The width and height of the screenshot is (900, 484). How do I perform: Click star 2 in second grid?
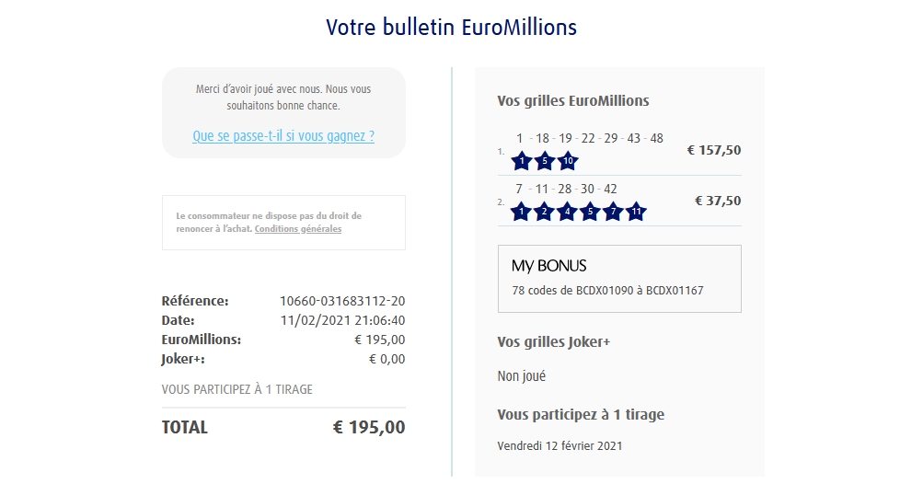(545, 212)
